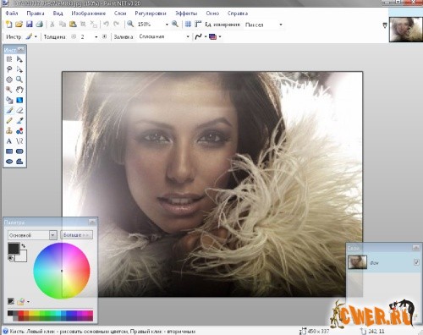Screen dimensions: 423x335
Task: Select the Rectangle Select tool
Action: [9, 59]
